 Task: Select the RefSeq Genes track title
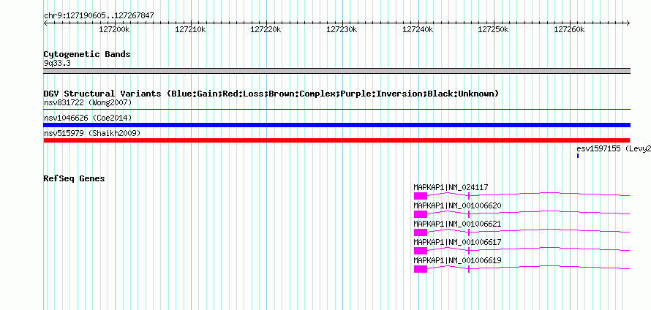(x=75, y=179)
